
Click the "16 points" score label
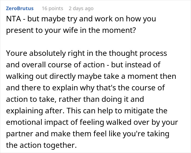pyautogui.click(x=52, y=8)
